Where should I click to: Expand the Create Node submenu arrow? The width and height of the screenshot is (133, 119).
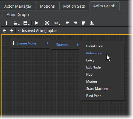tap(48, 43)
